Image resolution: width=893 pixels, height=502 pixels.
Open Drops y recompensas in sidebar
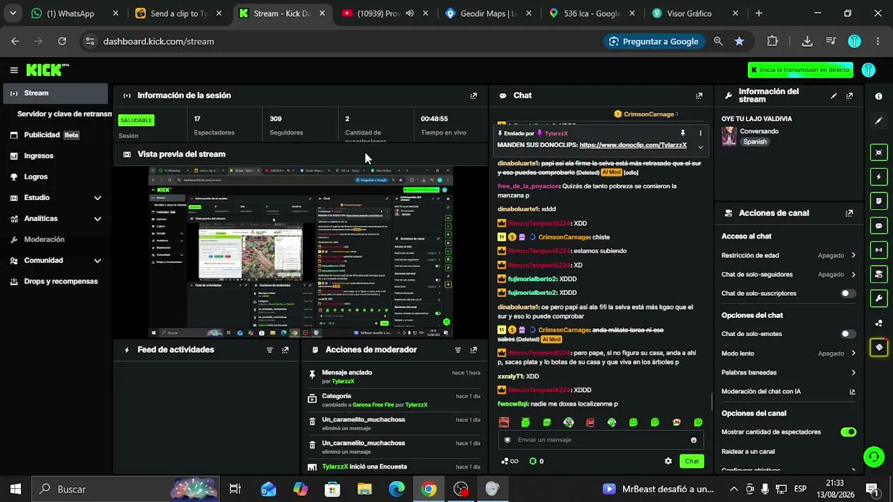coord(56,282)
